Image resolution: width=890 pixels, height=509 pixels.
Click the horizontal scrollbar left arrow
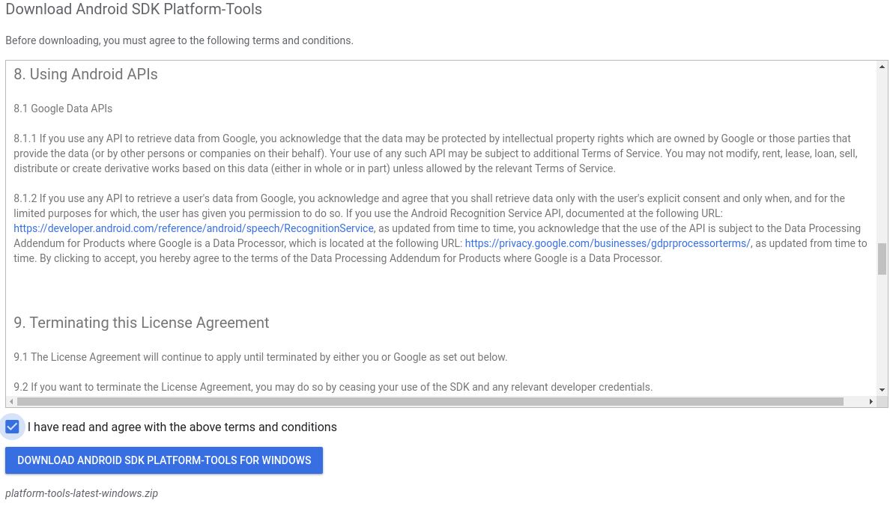pyautogui.click(x=11, y=402)
